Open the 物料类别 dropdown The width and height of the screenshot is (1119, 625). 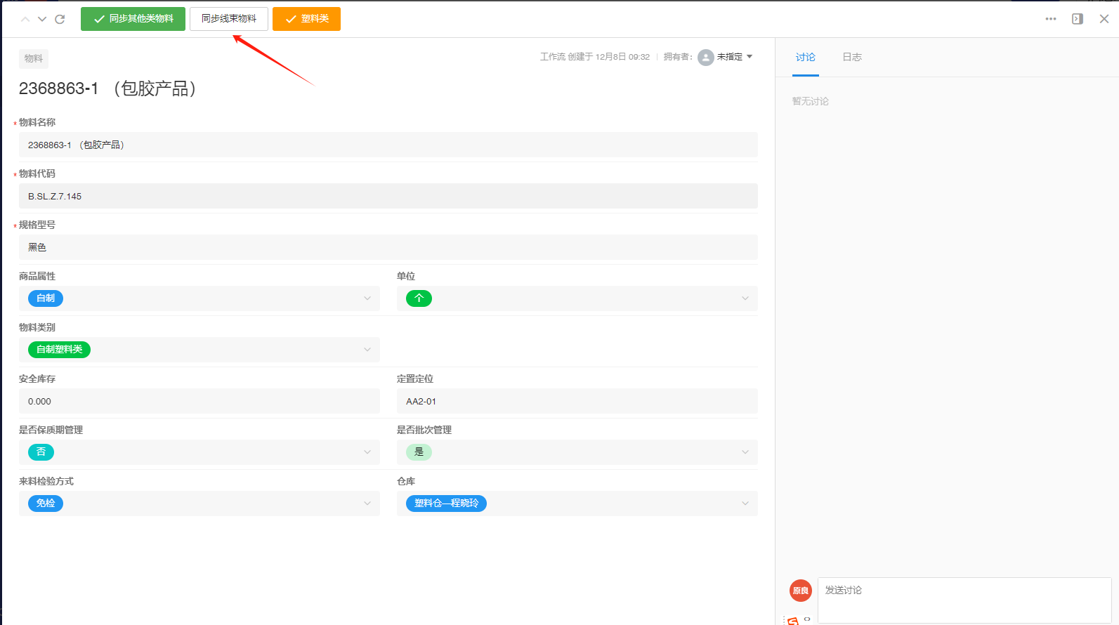tap(367, 350)
